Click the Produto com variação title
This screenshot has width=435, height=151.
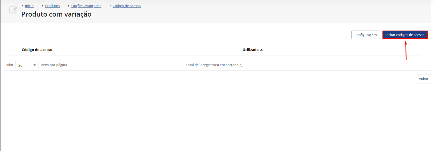(x=56, y=14)
